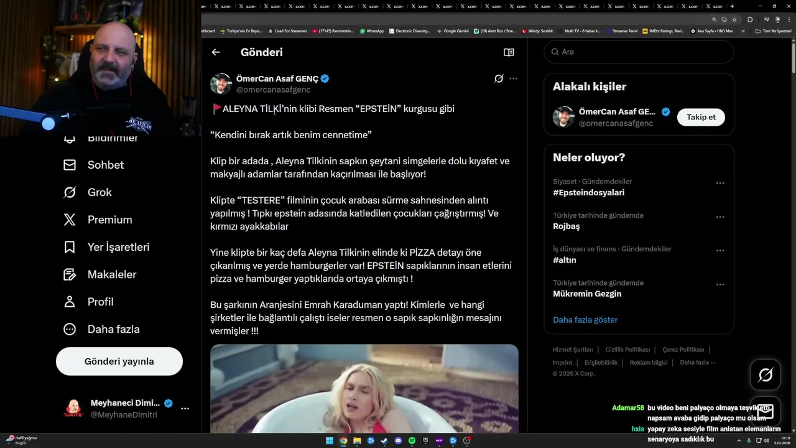Open more options for #altın trend
This screenshot has width=796, height=448.
720,250
